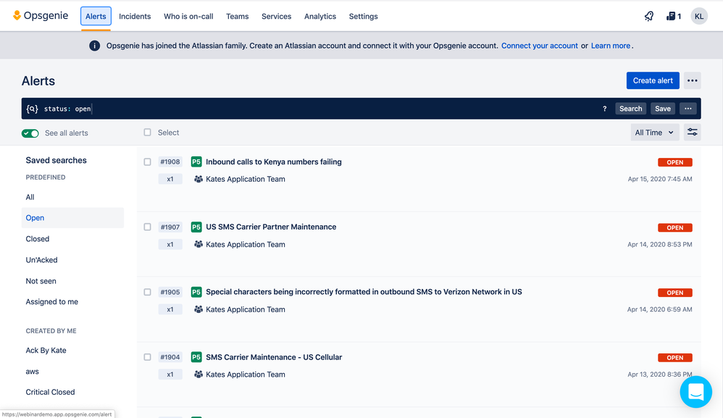Open the Who is on-call tab
The height and width of the screenshot is (418, 723).
188,16
